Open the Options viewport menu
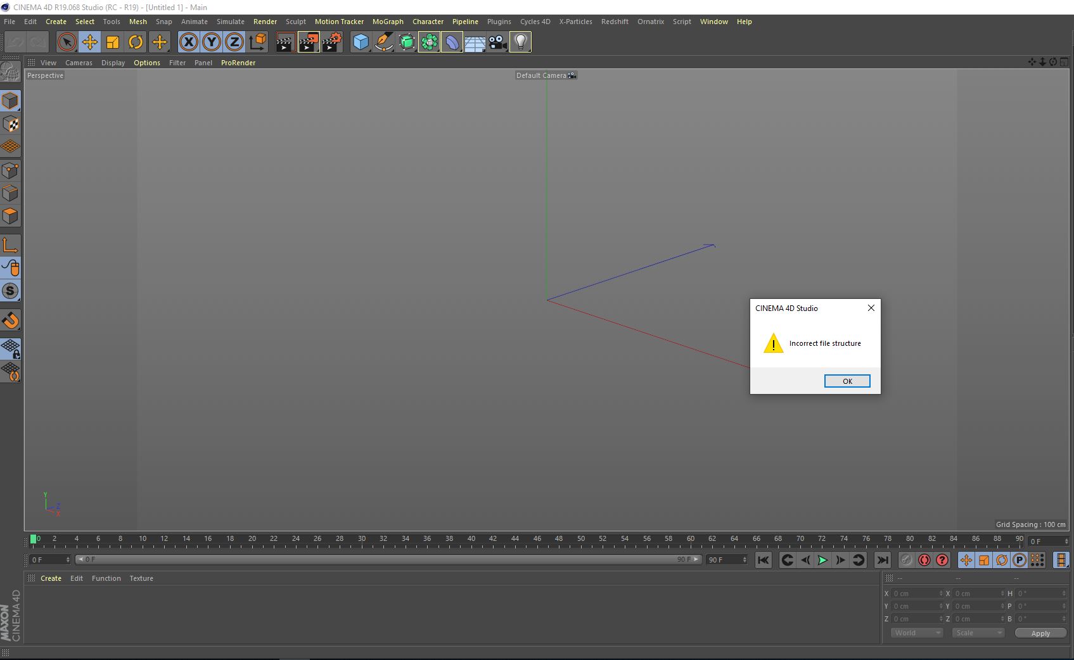1074x660 pixels. click(147, 63)
